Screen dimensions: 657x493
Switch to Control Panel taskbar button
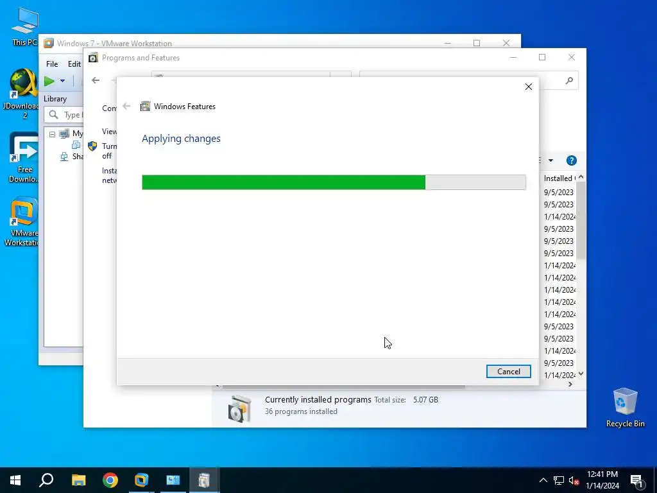(173, 480)
